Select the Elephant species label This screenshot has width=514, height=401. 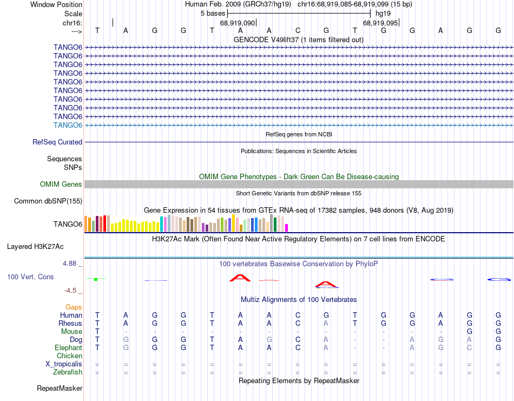pyautogui.click(x=69, y=347)
